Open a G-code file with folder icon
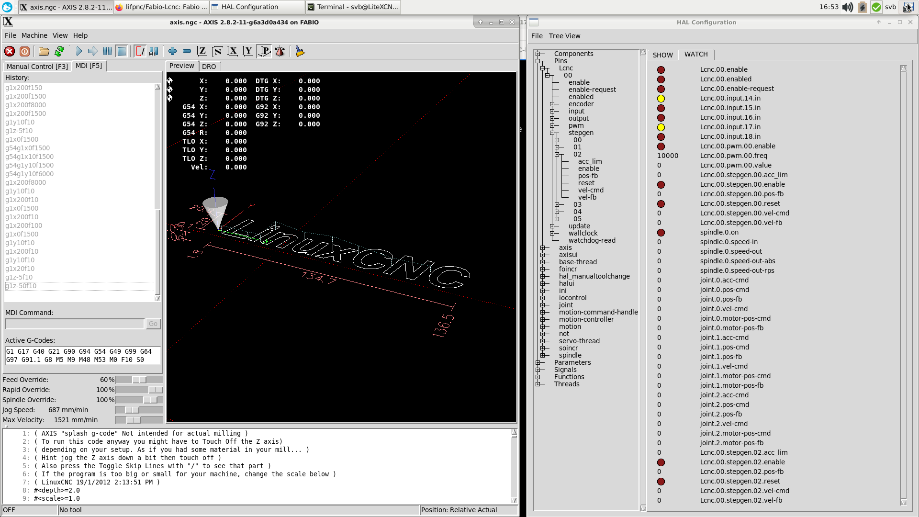 (x=44, y=51)
